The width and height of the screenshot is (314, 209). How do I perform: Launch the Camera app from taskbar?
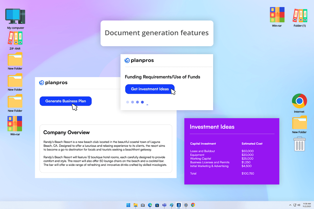tap(143, 205)
